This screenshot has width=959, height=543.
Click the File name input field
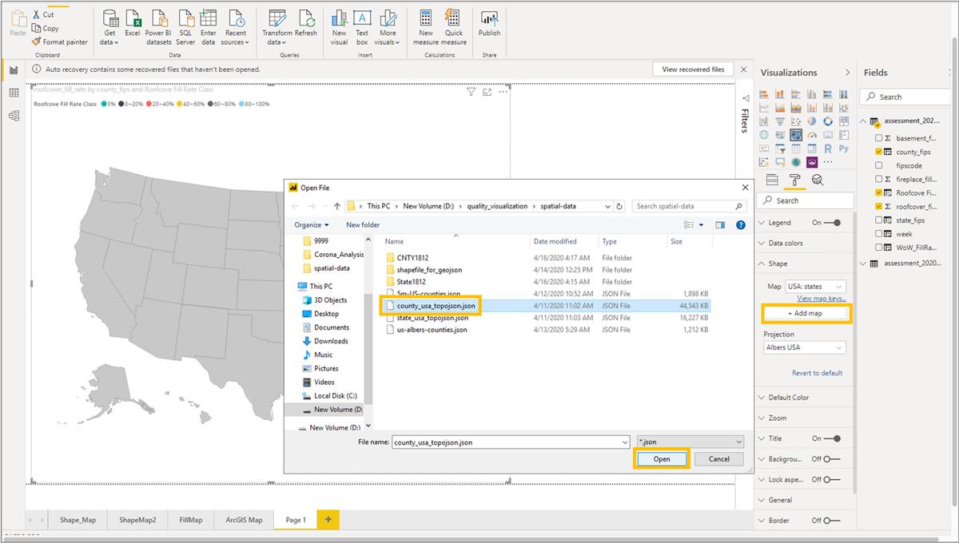point(511,442)
